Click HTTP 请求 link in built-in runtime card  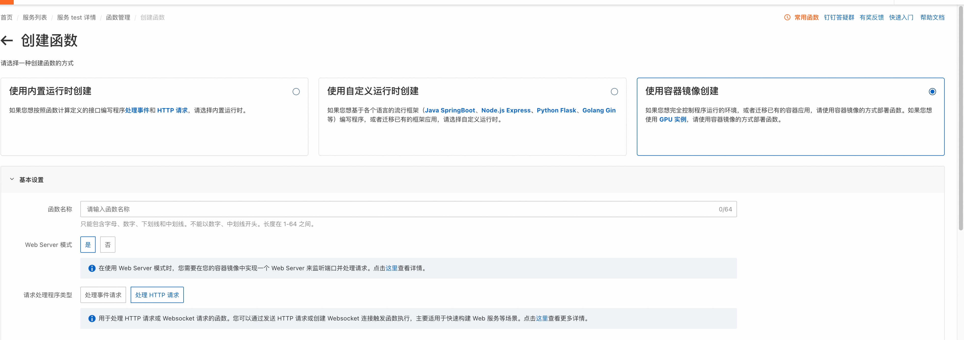[172, 110]
